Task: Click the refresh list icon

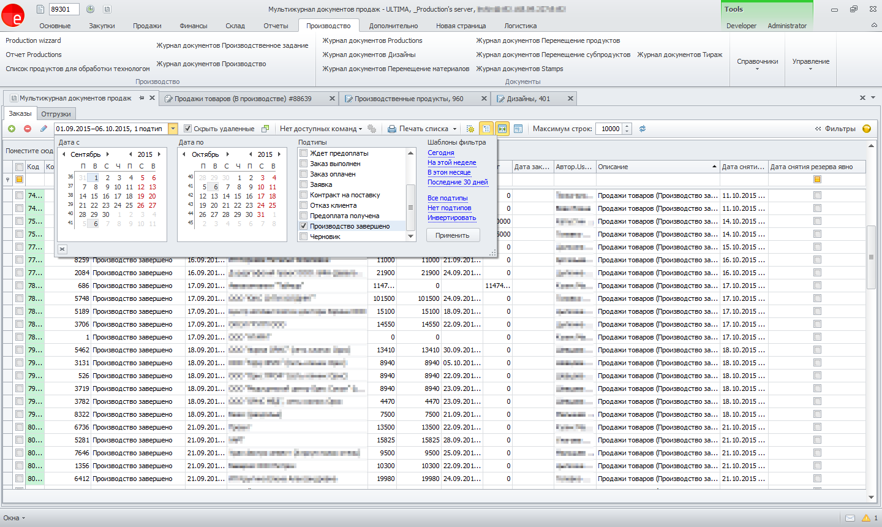Action: (643, 129)
